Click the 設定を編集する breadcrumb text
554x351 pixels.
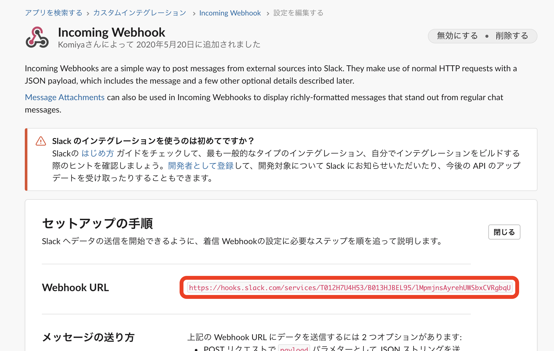298,13
